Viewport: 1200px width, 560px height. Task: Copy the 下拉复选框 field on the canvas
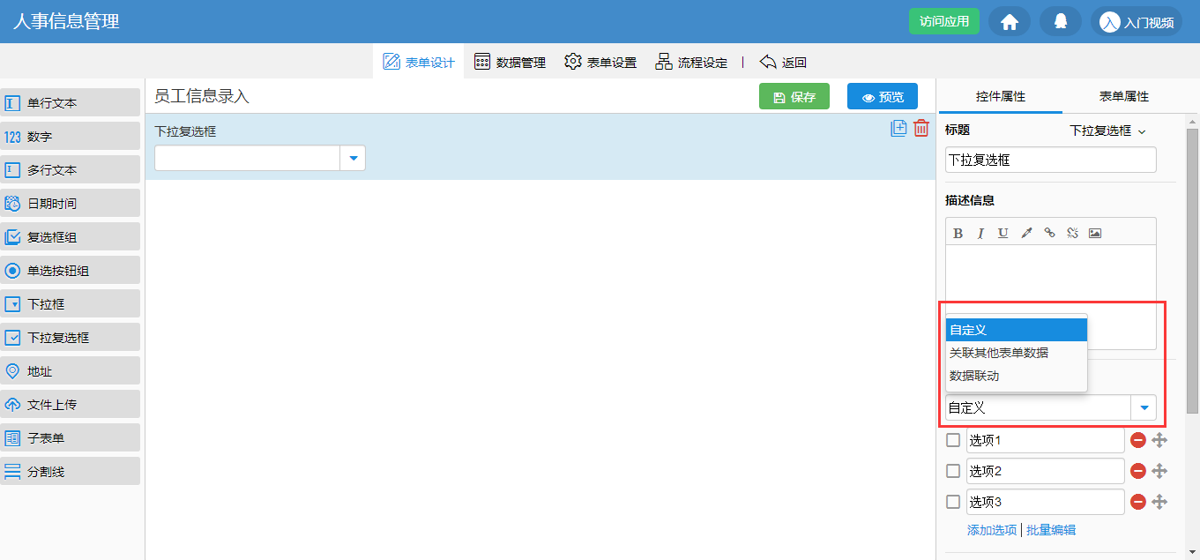tap(898, 128)
